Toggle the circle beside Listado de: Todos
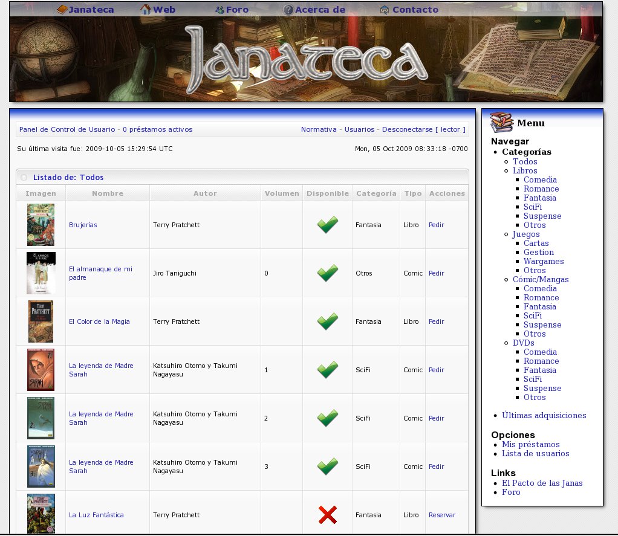Image resolution: width=618 pixels, height=536 pixels. tap(24, 178)
